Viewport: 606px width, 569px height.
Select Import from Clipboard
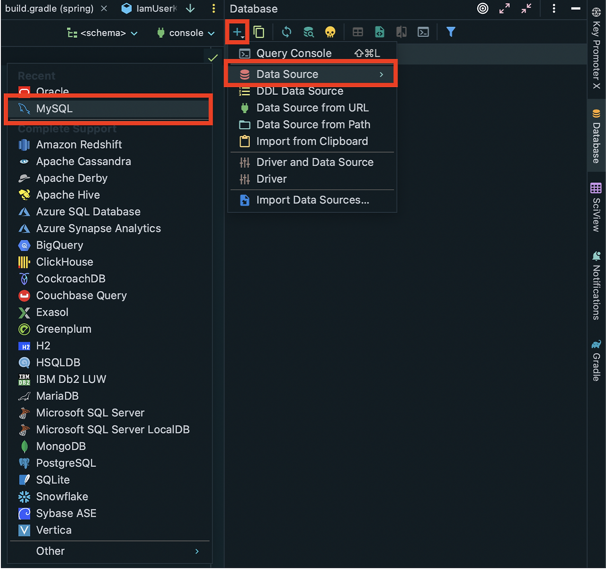point(312,142)
